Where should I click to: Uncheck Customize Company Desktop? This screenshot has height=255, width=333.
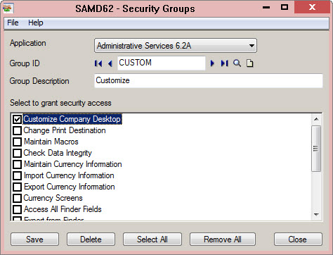point(17,119)
